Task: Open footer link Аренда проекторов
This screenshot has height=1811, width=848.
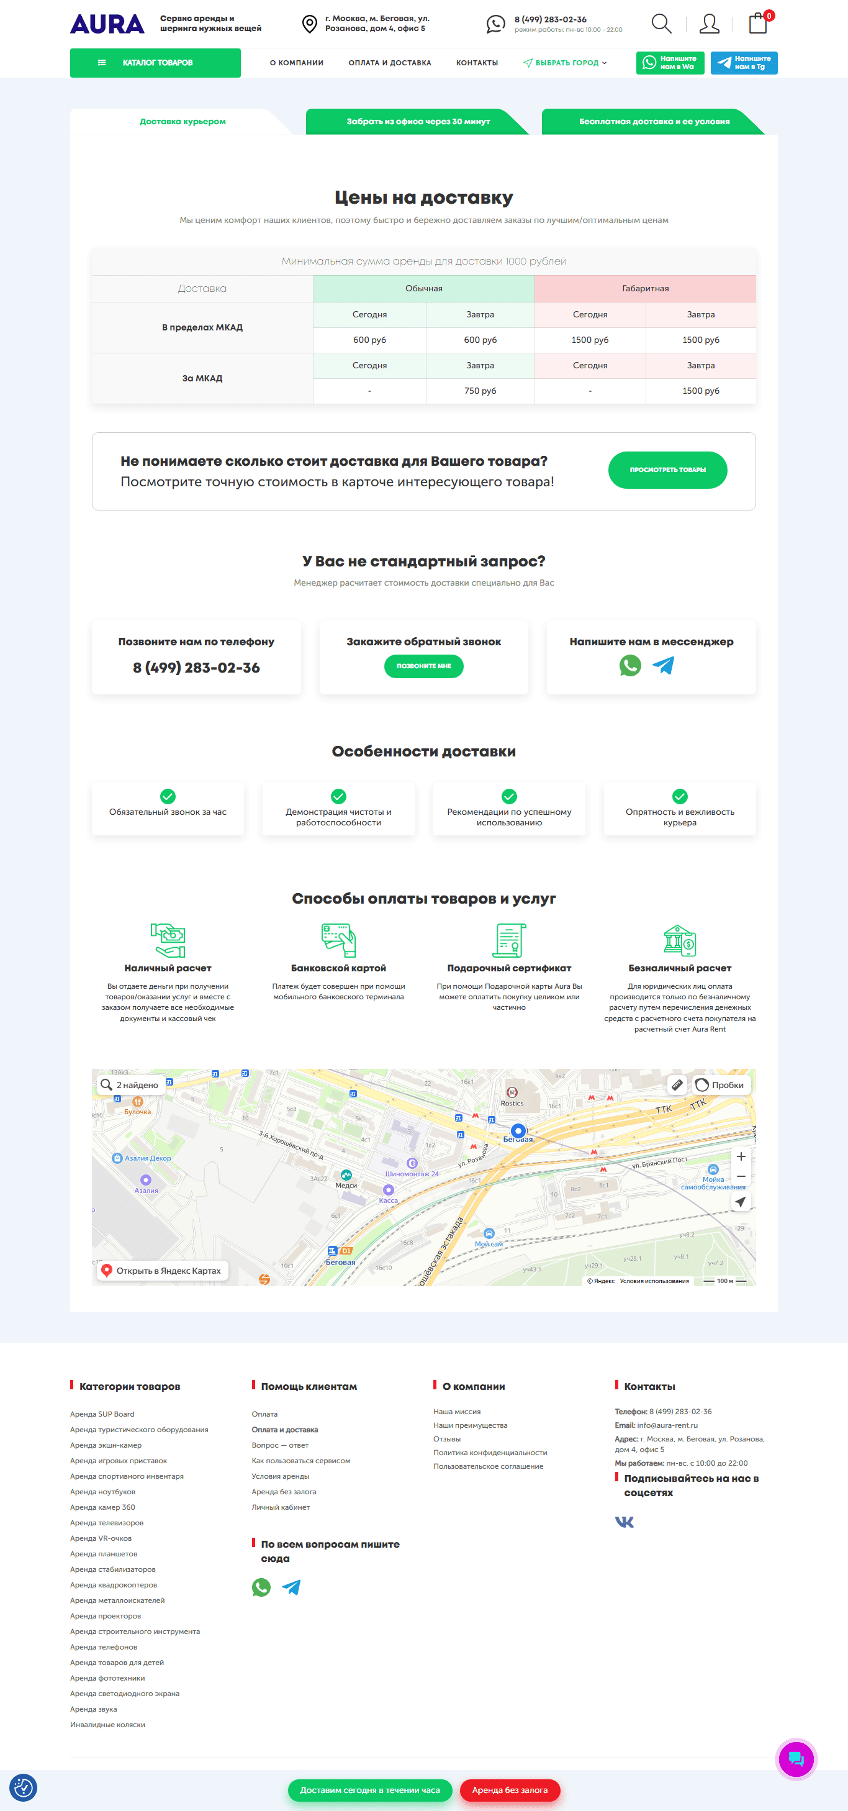Action: [x=106, y=1615]
